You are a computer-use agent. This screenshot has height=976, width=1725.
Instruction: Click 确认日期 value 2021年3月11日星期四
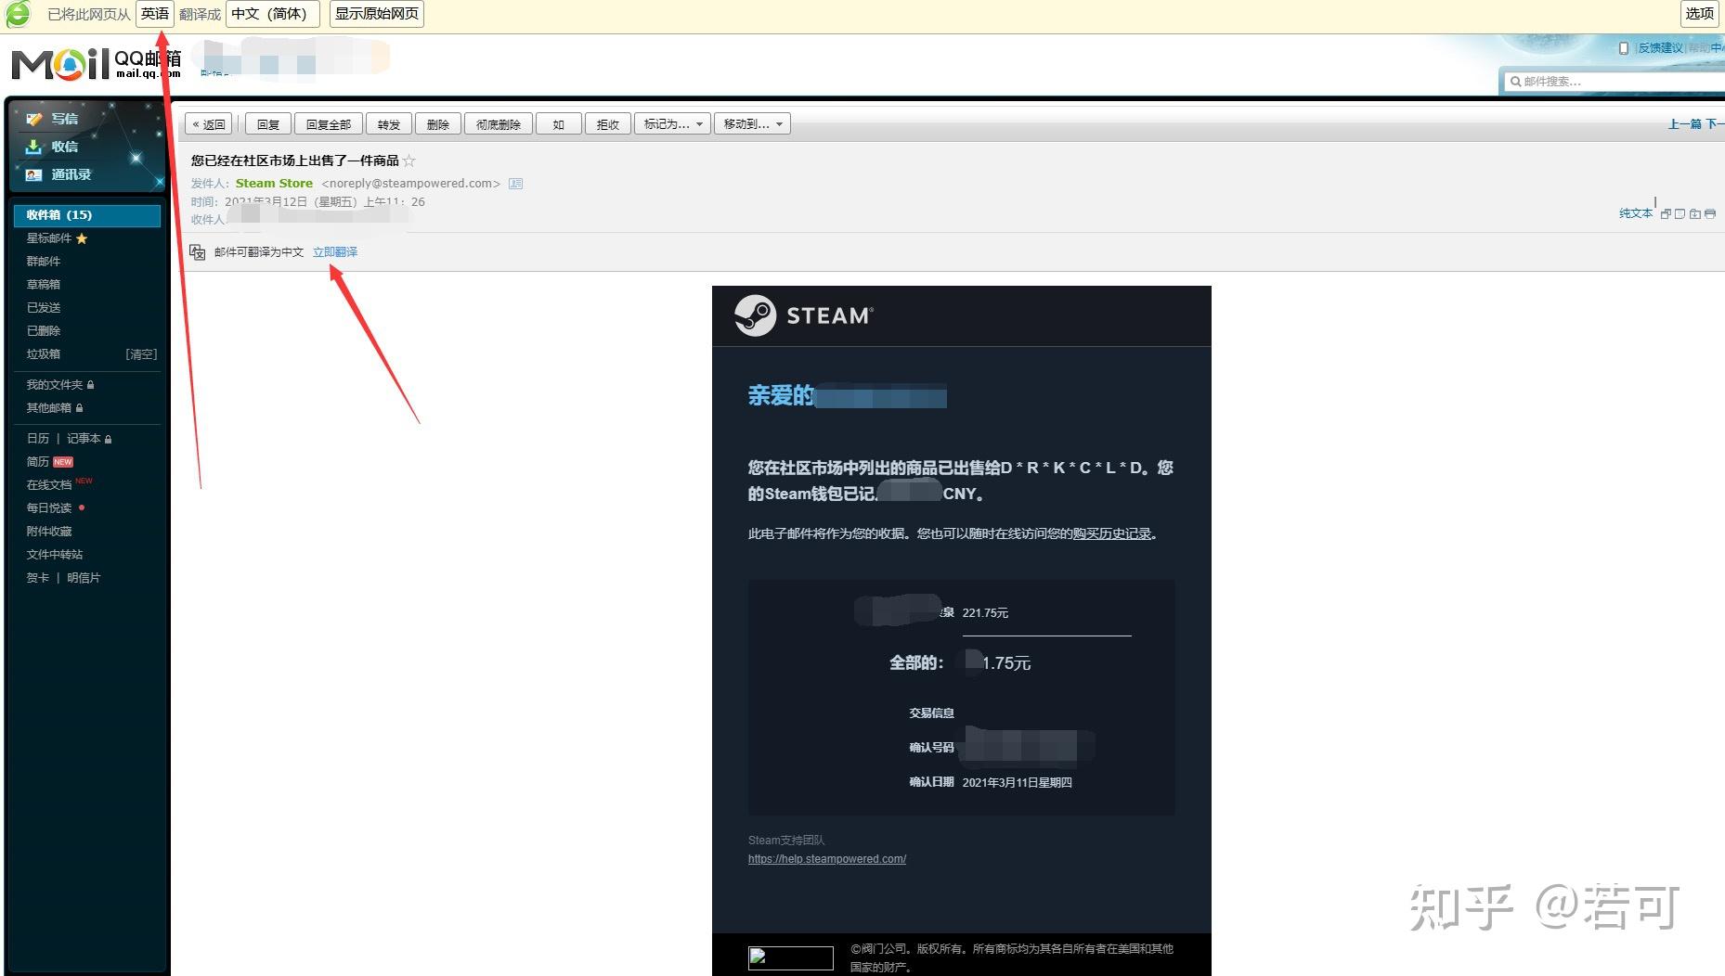(1017, 783)
